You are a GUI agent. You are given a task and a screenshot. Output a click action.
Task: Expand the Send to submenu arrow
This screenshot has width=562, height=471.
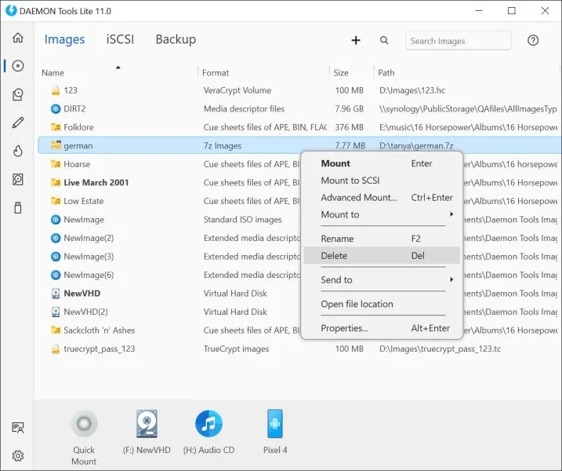(x=451, y=279)
